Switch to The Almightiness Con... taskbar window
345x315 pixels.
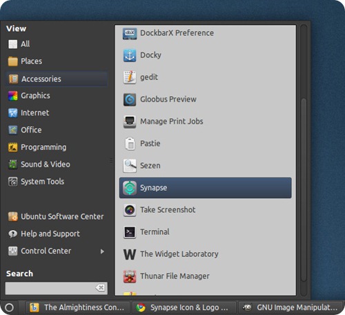pos(77,307)
